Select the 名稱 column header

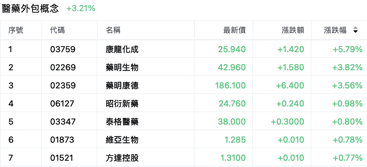pos(113,30)
